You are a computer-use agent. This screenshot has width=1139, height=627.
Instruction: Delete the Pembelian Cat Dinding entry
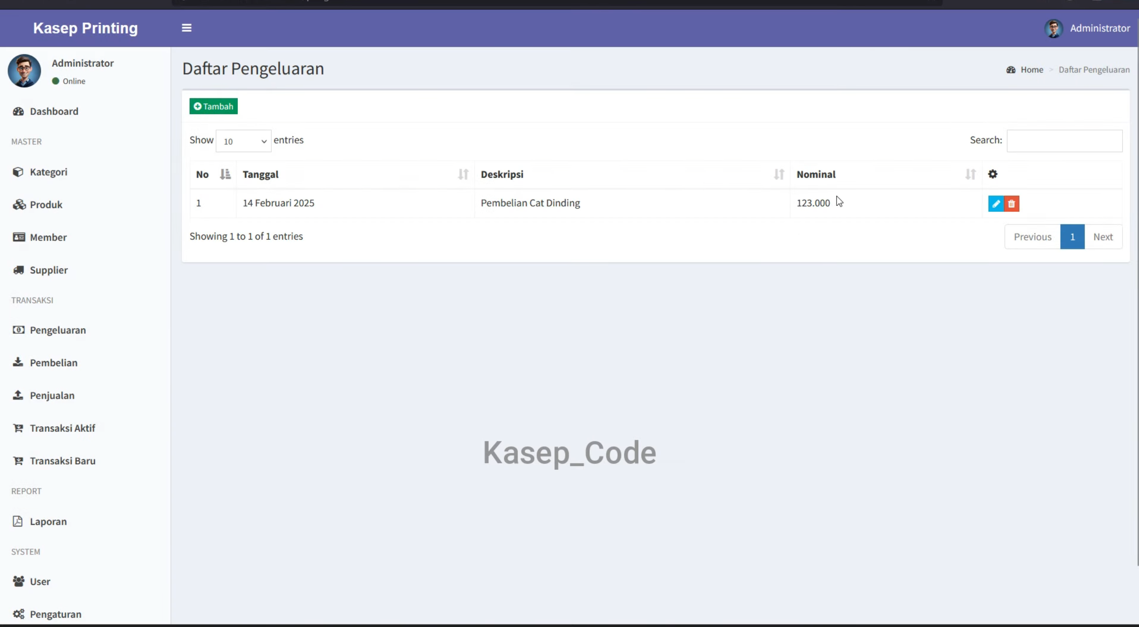[x=1012, y=204]
